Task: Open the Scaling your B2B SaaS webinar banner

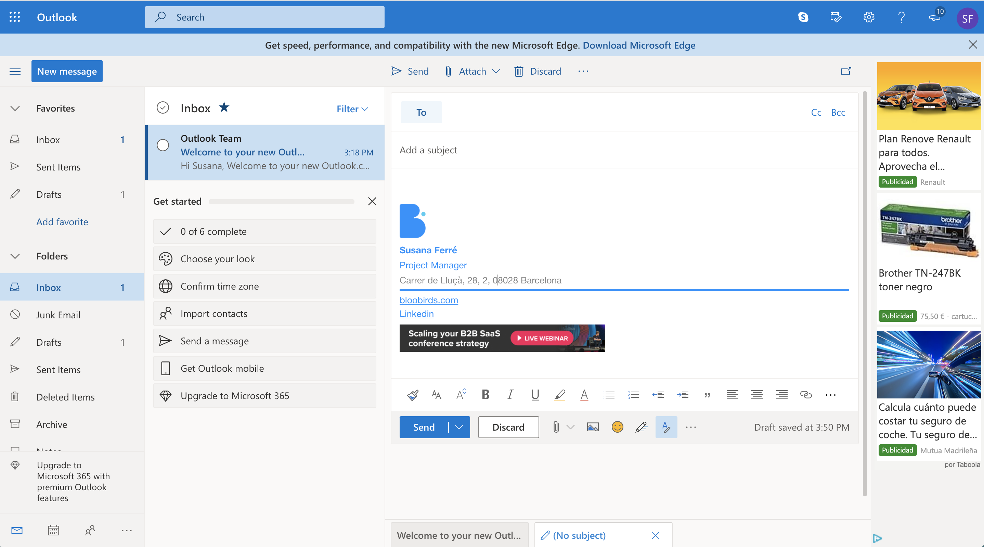Action: coord(502,338)
